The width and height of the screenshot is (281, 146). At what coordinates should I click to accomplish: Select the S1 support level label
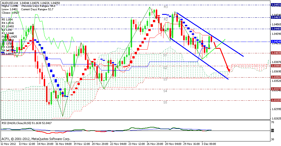click(x=165, y=55)
